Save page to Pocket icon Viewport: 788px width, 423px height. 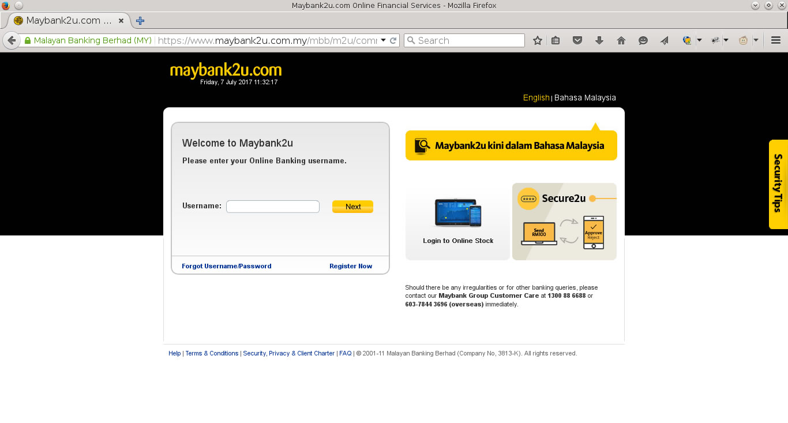coord(577,40)
